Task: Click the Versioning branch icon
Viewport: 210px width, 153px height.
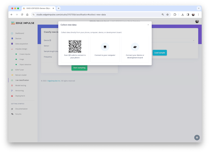Action: pos(12,90)
